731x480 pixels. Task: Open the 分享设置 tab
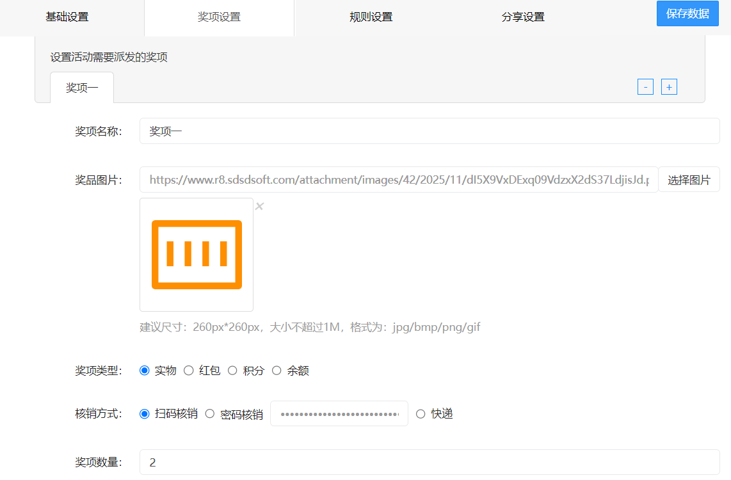pos(522,17)
